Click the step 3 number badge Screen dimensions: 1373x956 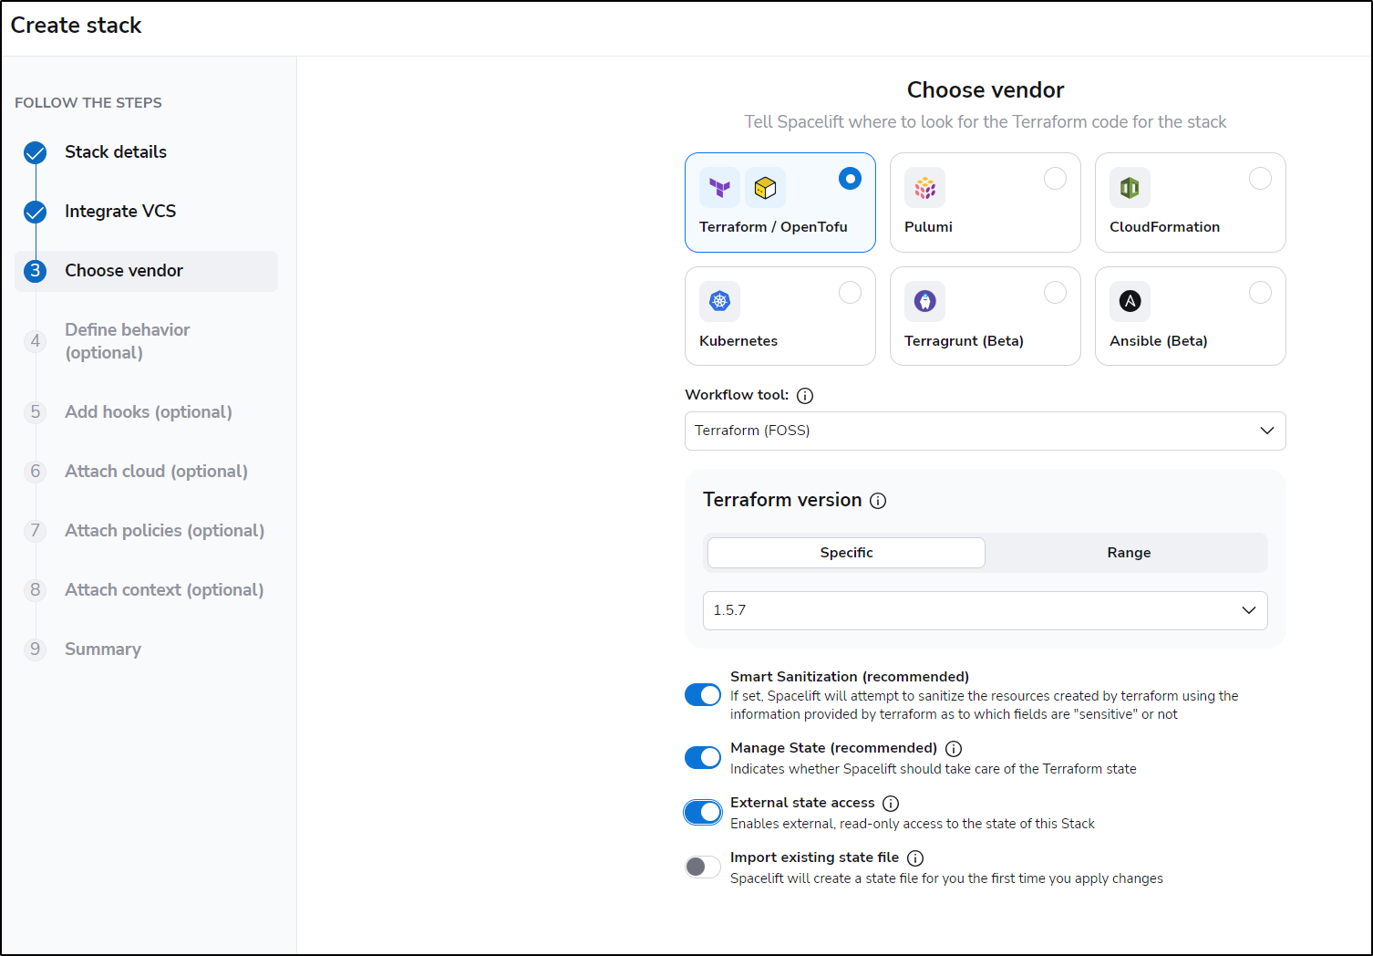click(35, 271)
